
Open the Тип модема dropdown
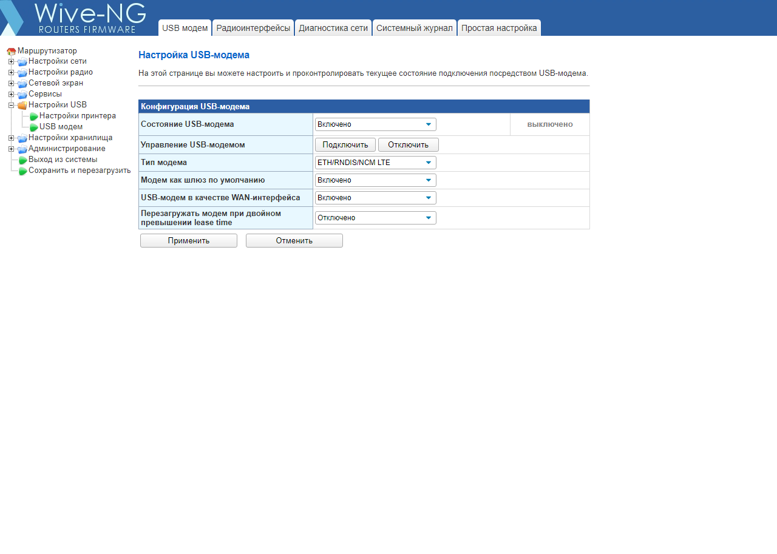[376, 163]
